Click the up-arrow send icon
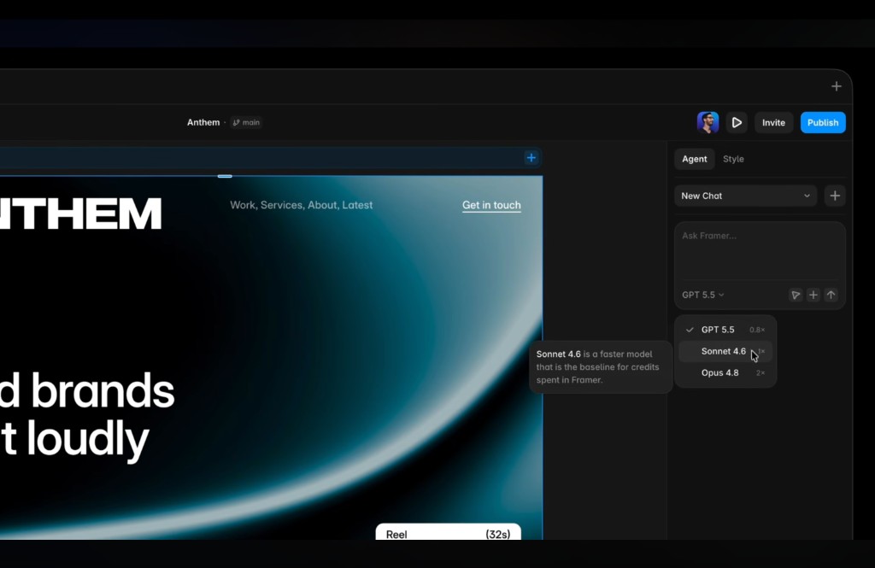Image resolution: width=875 pixels, height=568 pixels. (x=831, y=295)
